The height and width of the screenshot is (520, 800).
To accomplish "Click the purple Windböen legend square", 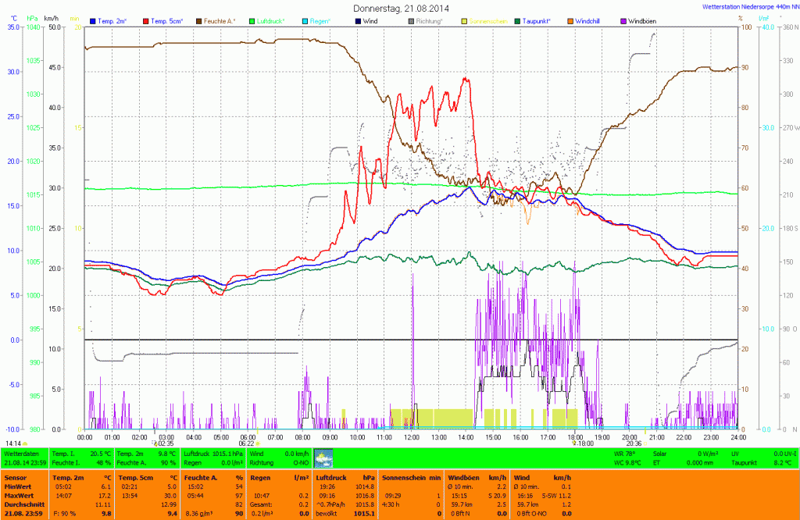I will pos(623,20).
